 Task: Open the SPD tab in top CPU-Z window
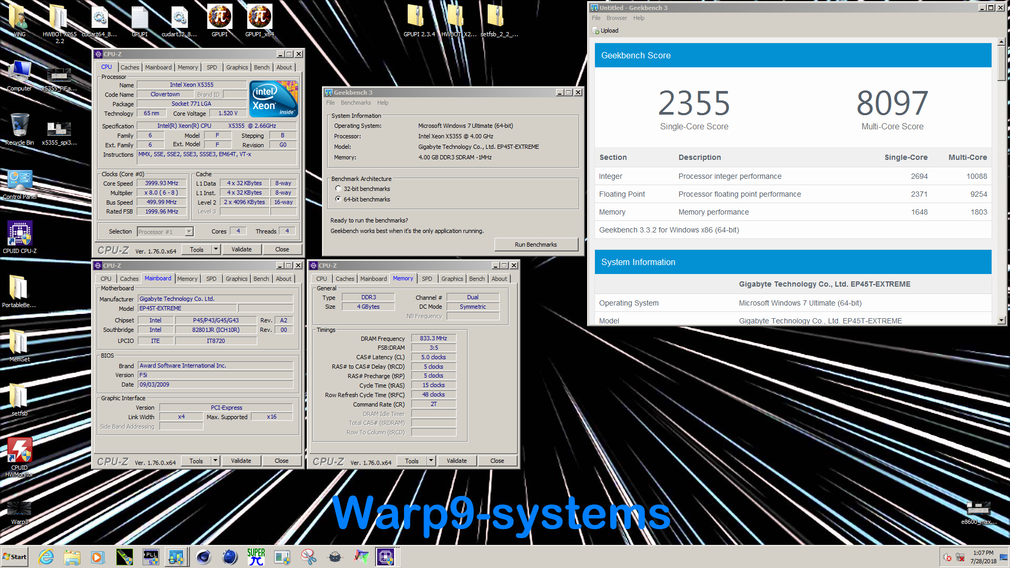click(211, 67)
